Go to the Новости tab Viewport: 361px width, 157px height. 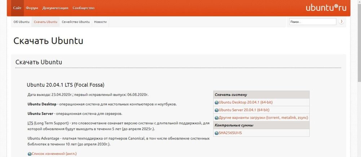(x=100, y=22)
